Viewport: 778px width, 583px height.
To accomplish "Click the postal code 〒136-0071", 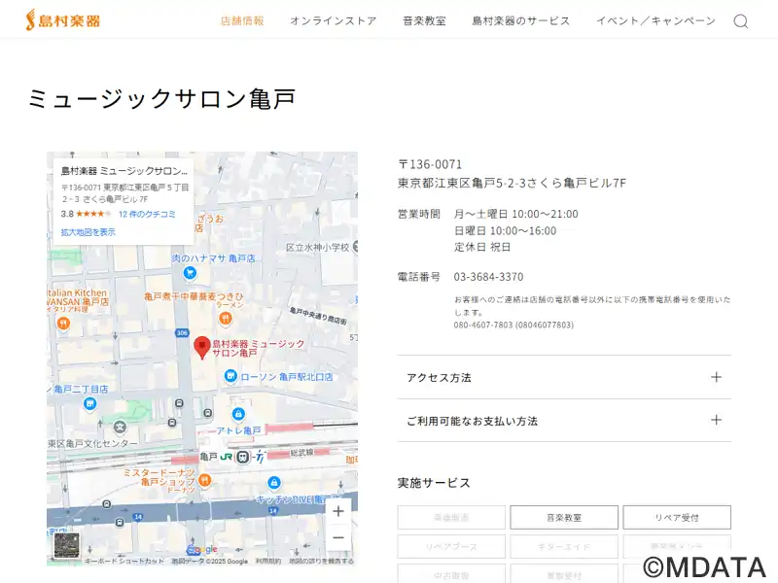I will point(430,164).
